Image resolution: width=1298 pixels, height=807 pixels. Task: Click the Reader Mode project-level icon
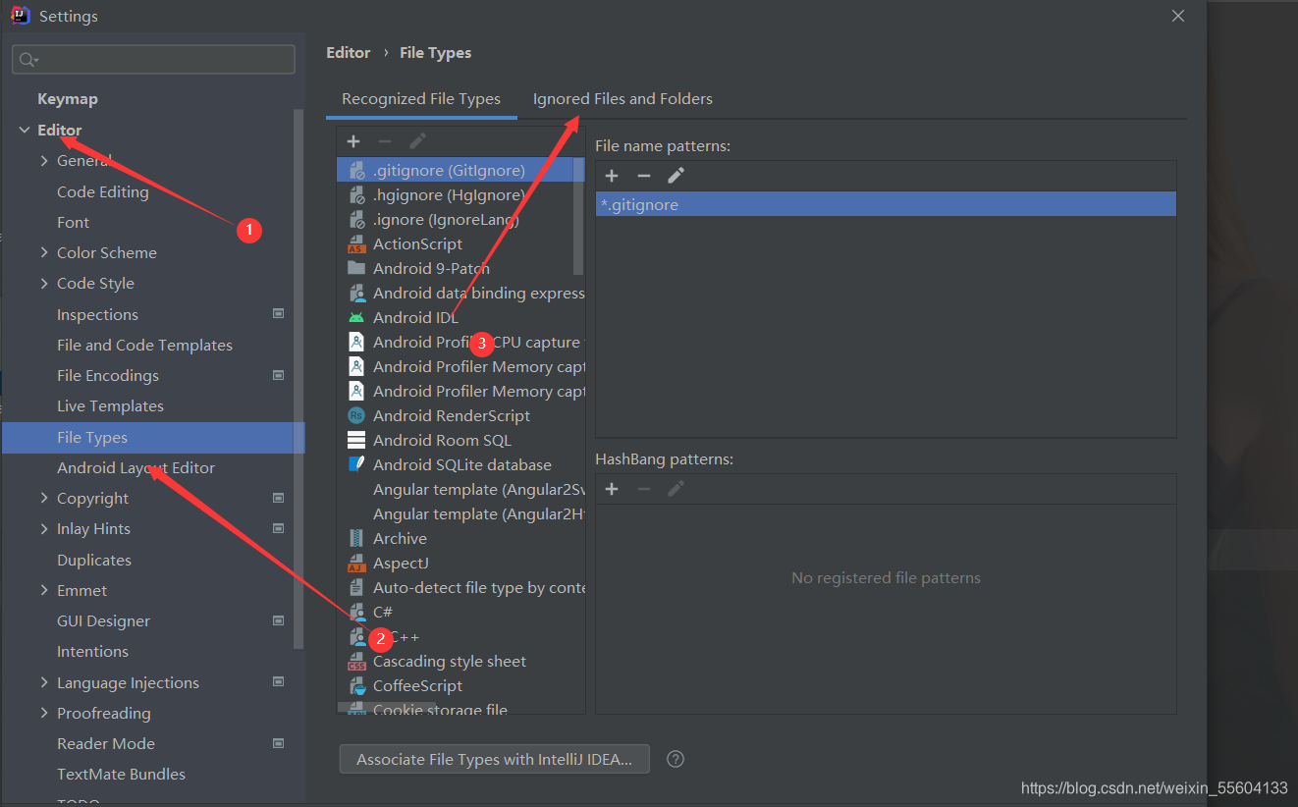pyautogui.click(x=278, y=743)
